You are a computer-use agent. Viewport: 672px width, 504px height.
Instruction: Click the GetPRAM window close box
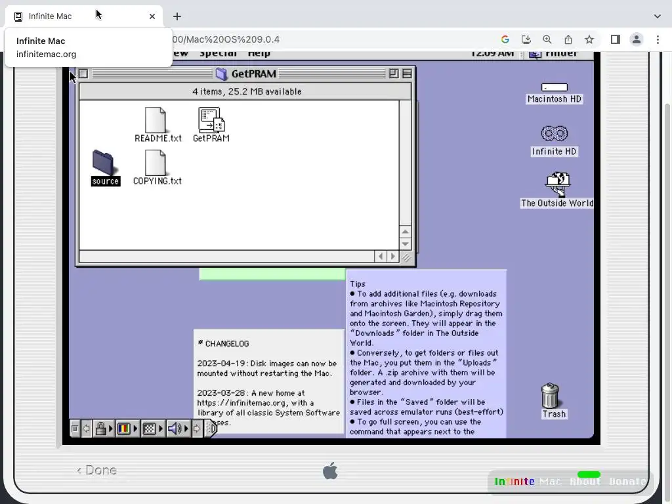[83, 73]
